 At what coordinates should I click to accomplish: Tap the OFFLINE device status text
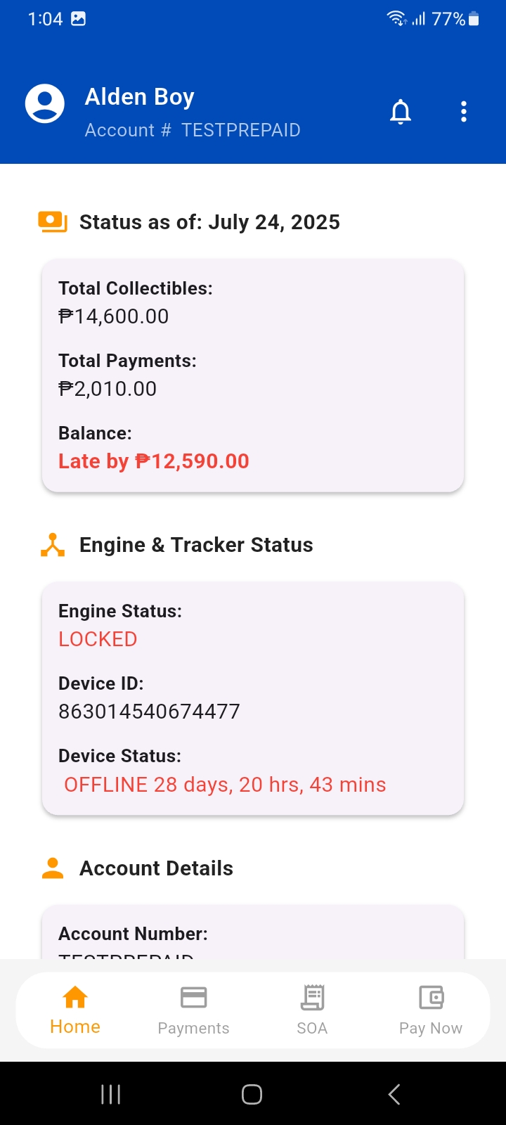tap(225, 785)
